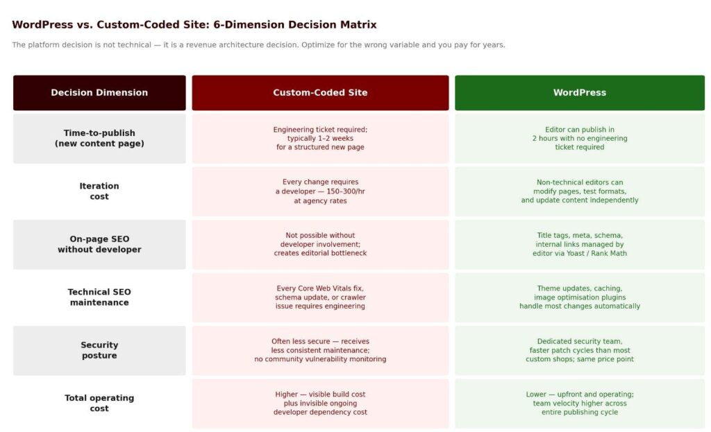The image size is (711, 432).
Task: Click the Decision Dimension column header
Action: click(99, 93)
